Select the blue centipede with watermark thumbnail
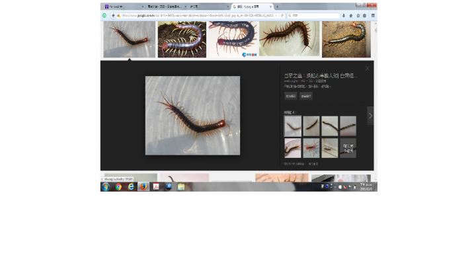The height and width of the screenshot is (267, 476). [x=233, y=39]
